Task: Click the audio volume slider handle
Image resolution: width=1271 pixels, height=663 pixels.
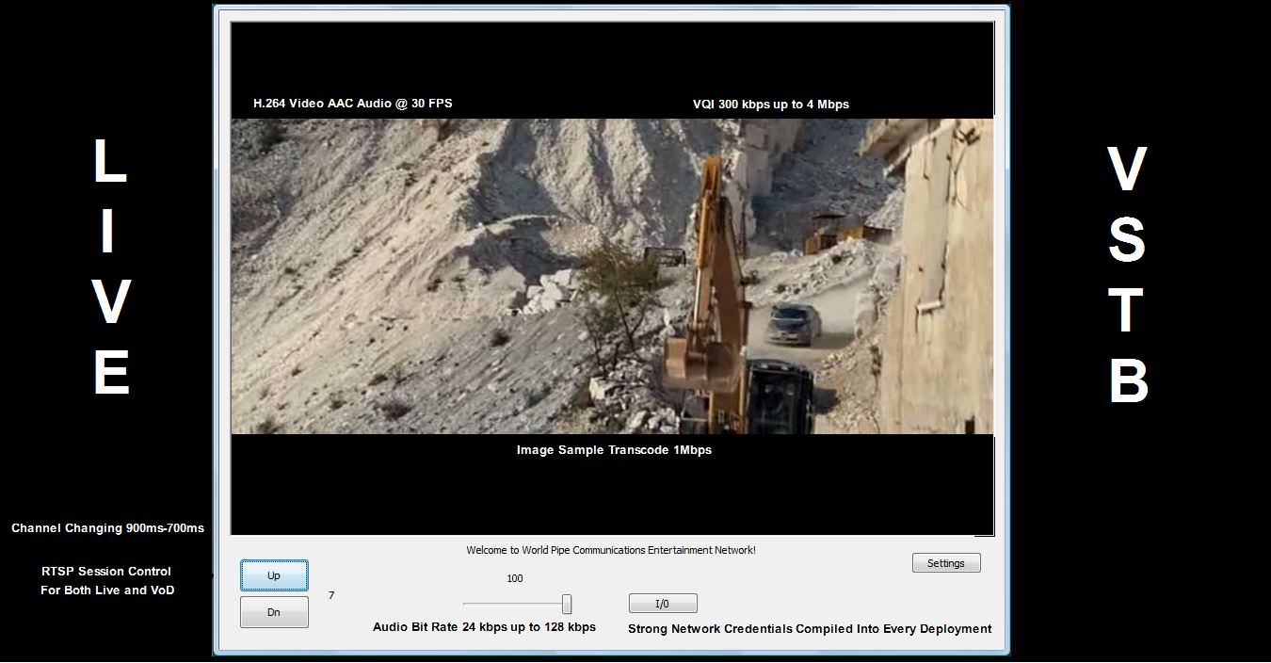Action: (x=567, y=605)
